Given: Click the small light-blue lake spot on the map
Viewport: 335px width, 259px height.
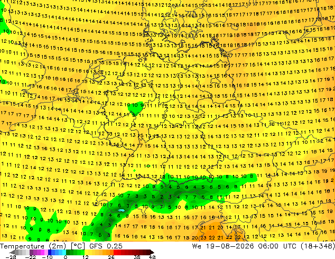Looking at the screenshot, I should [x=121, y=210].
